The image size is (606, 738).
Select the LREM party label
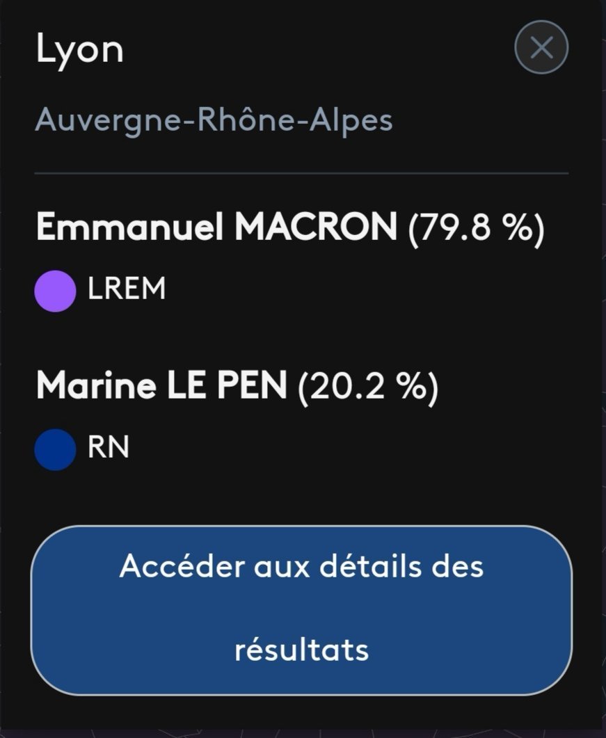[x=127, y=288]
